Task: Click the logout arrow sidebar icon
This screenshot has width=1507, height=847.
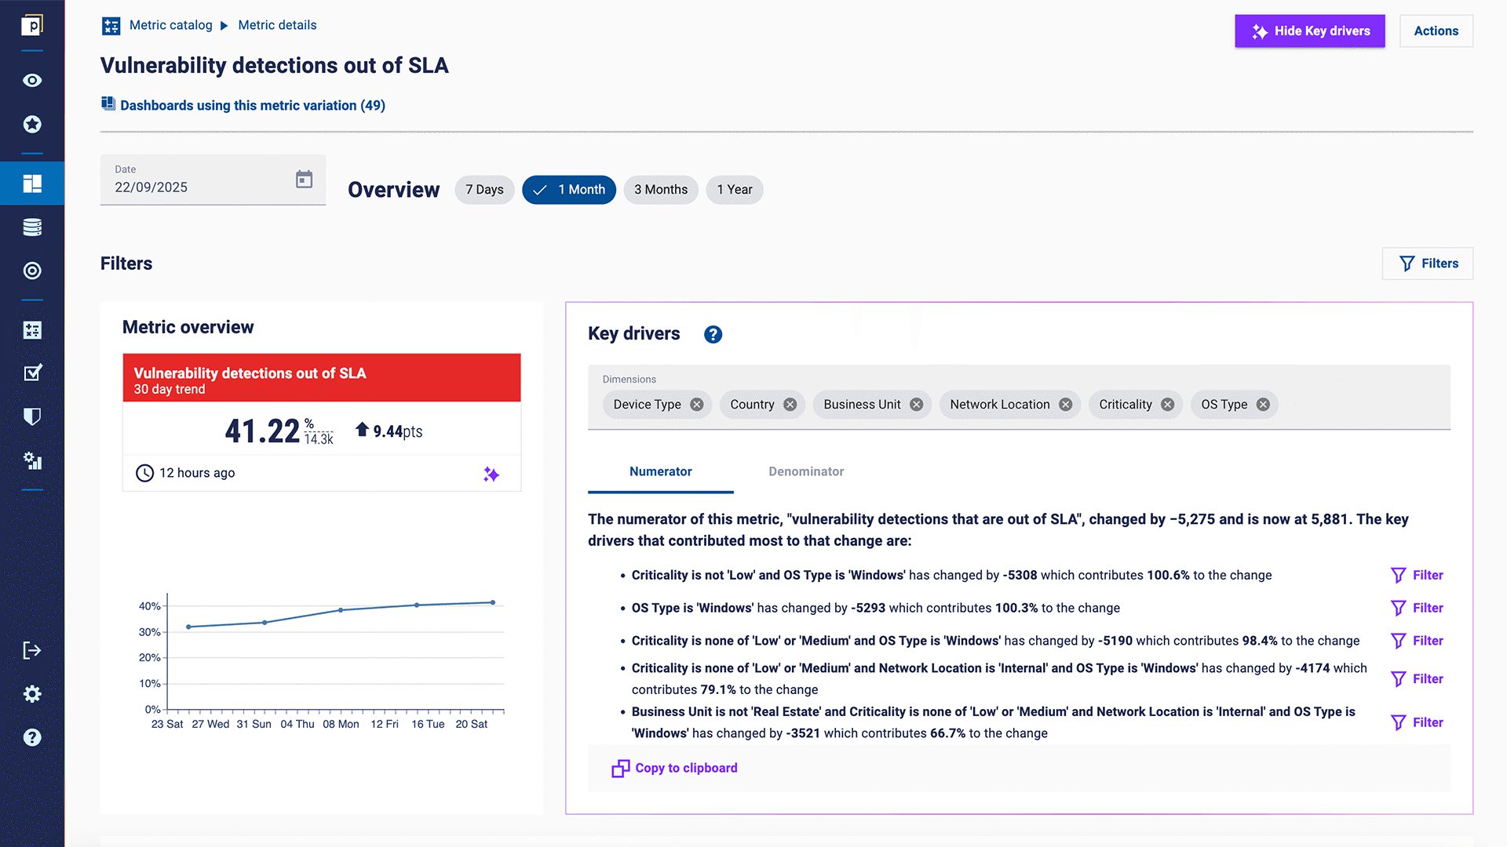Action: pos(32,650)
